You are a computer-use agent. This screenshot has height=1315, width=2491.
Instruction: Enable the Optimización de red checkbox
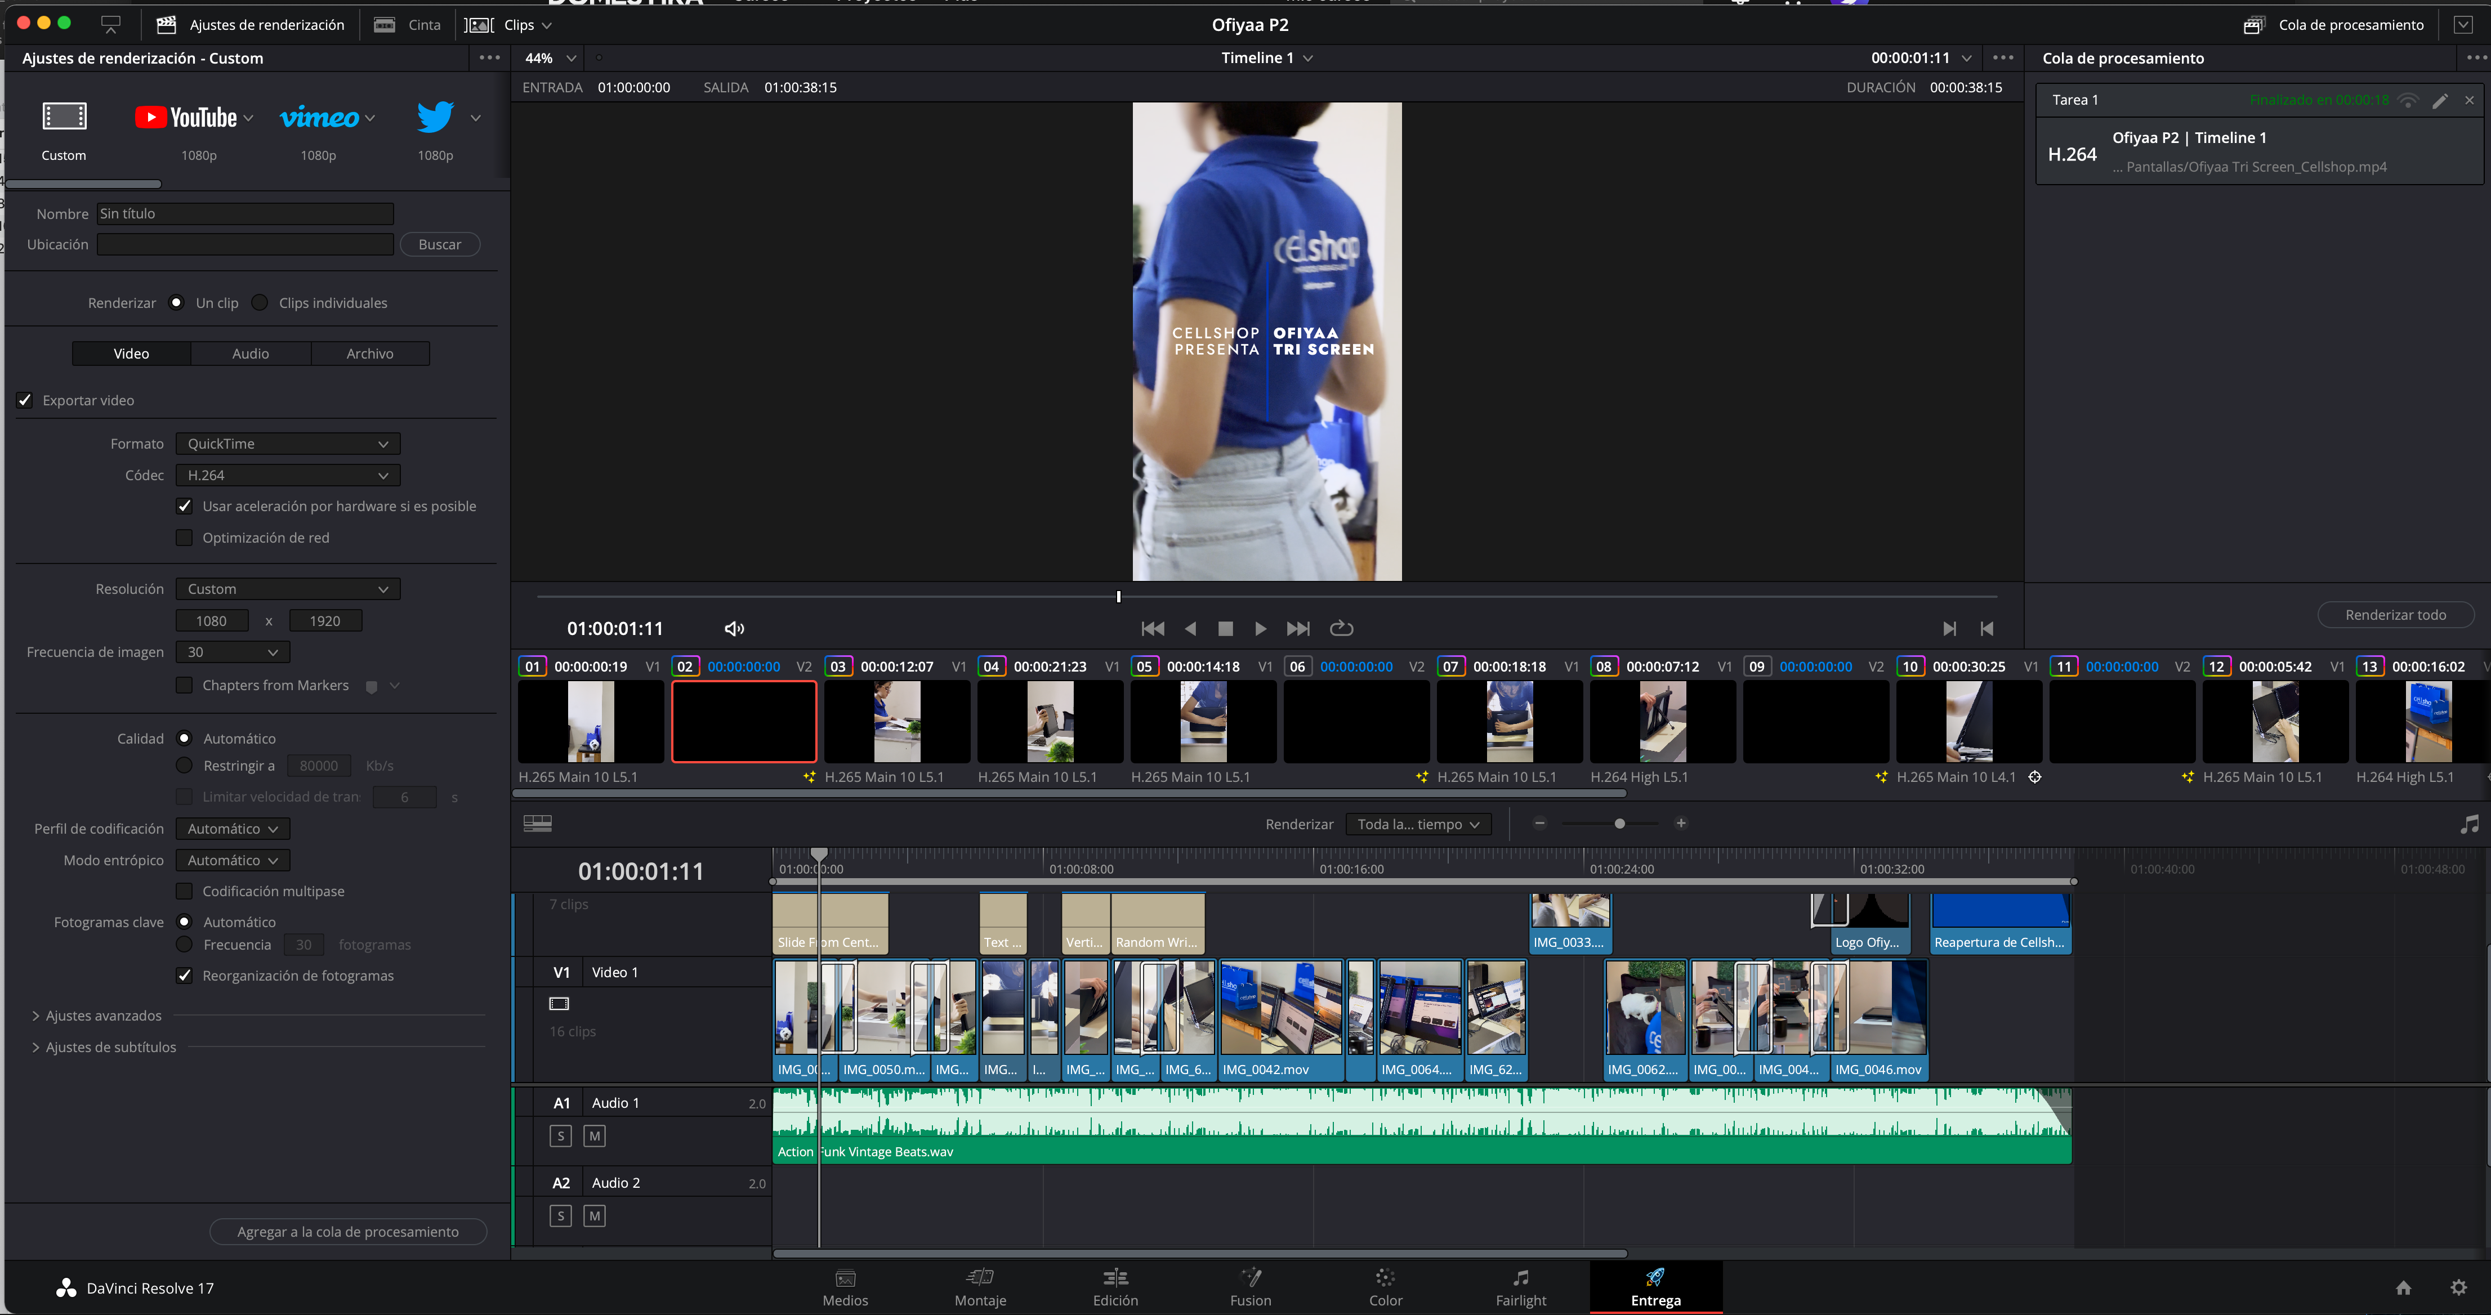point(185,538)
